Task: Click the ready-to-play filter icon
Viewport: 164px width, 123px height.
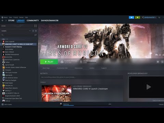Action: (x=36, y=31)
